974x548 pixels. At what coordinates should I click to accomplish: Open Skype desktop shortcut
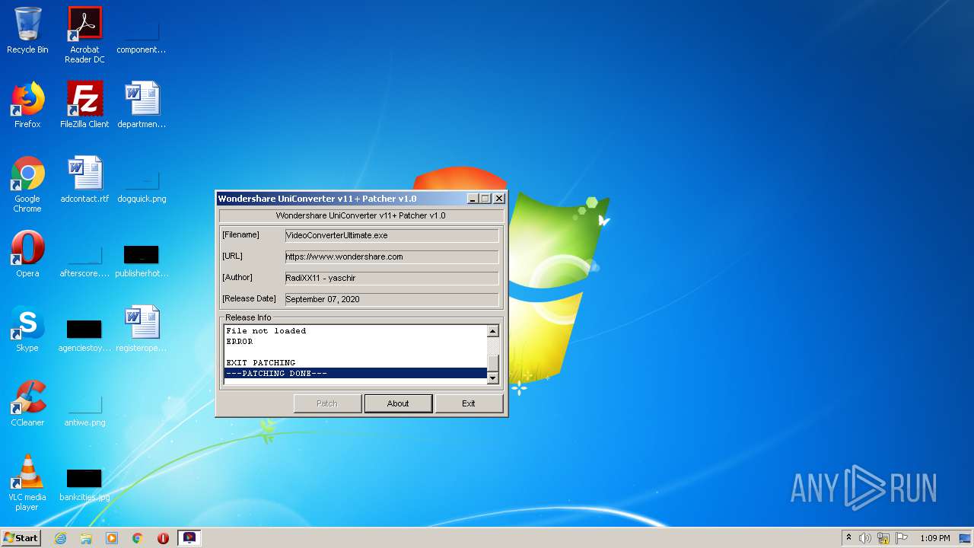click(x=27, y=329)
